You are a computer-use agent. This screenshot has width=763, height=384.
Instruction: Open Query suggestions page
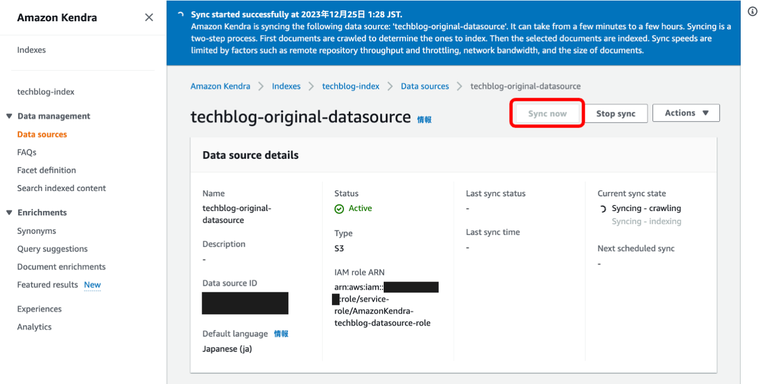(52, 249)
